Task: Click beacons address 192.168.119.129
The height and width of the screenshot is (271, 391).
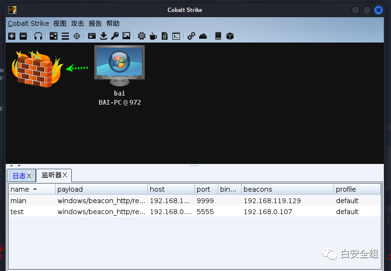Action: [x=272, y=201]
